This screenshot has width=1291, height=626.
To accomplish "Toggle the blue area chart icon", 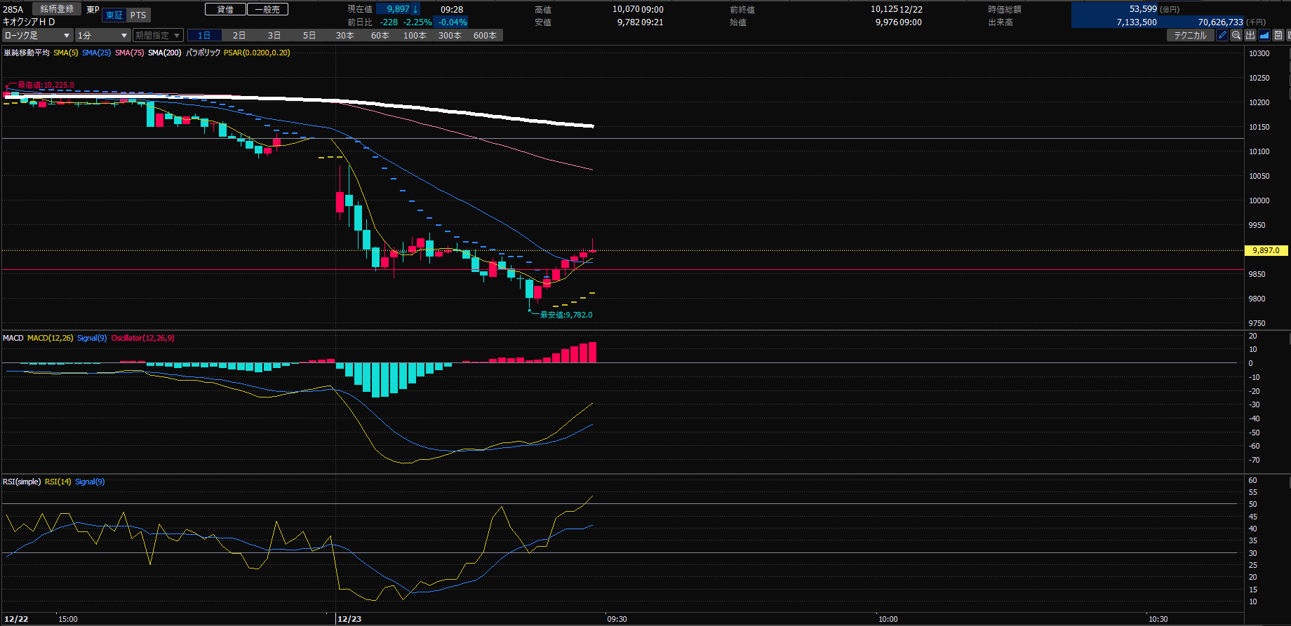I will (x=1264, y=35).
